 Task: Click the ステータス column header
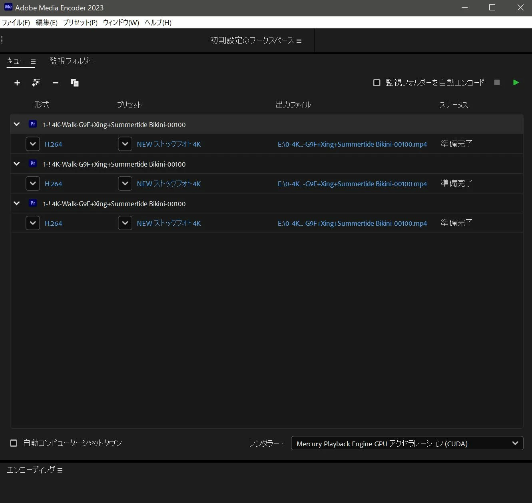tap(454, 105)
